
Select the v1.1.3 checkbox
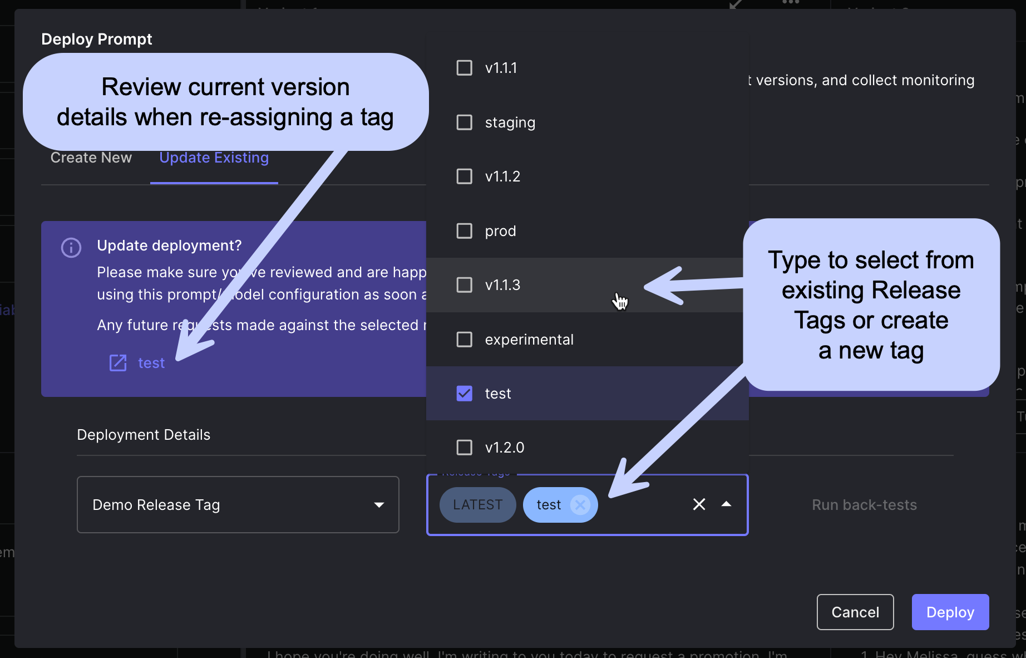click(464, 285)
